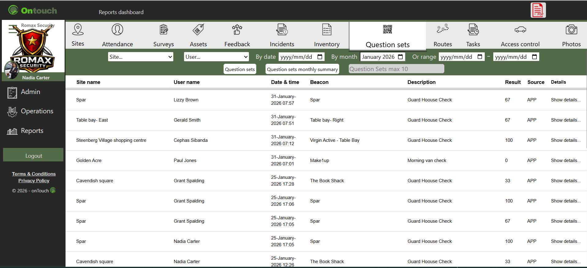Click the Routes map icon
Screen dimensions: 587x268
coord(442,29)
